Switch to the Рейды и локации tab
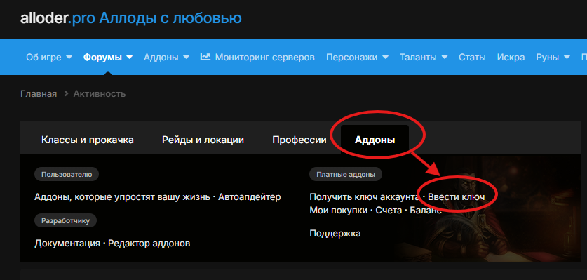 203,140
